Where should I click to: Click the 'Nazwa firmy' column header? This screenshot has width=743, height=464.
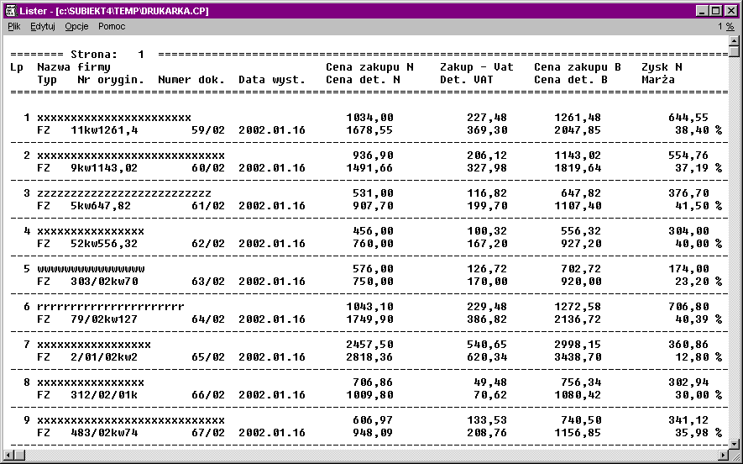click(x=73, y=67)
